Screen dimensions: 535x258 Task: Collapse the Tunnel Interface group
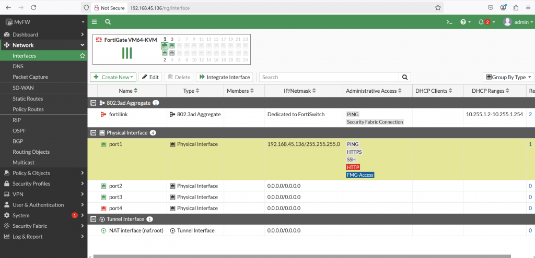(93, 219)
